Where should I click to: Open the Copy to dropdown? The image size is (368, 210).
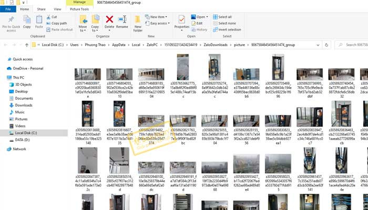(95, 24)
